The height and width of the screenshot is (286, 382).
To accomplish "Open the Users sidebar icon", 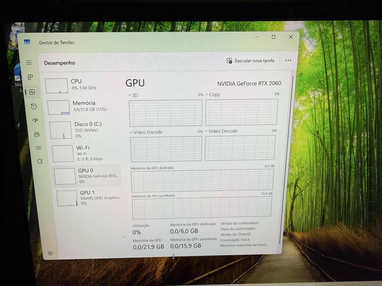I will point(37,134).
